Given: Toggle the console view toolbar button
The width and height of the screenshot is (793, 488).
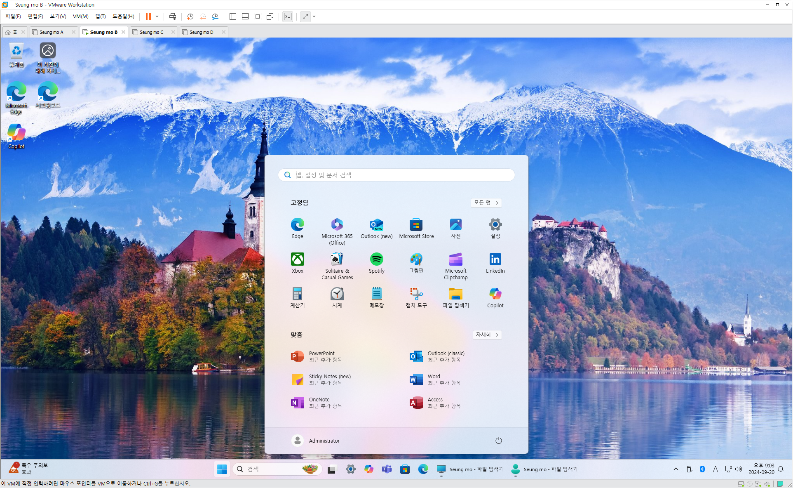Looking at the screenshot, I should [x=288, y=17].
